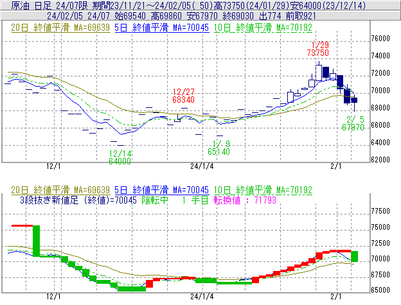Click the 70000 axis label on upper chart
Screen dimensions: 401x305
(x=380, y=91)
